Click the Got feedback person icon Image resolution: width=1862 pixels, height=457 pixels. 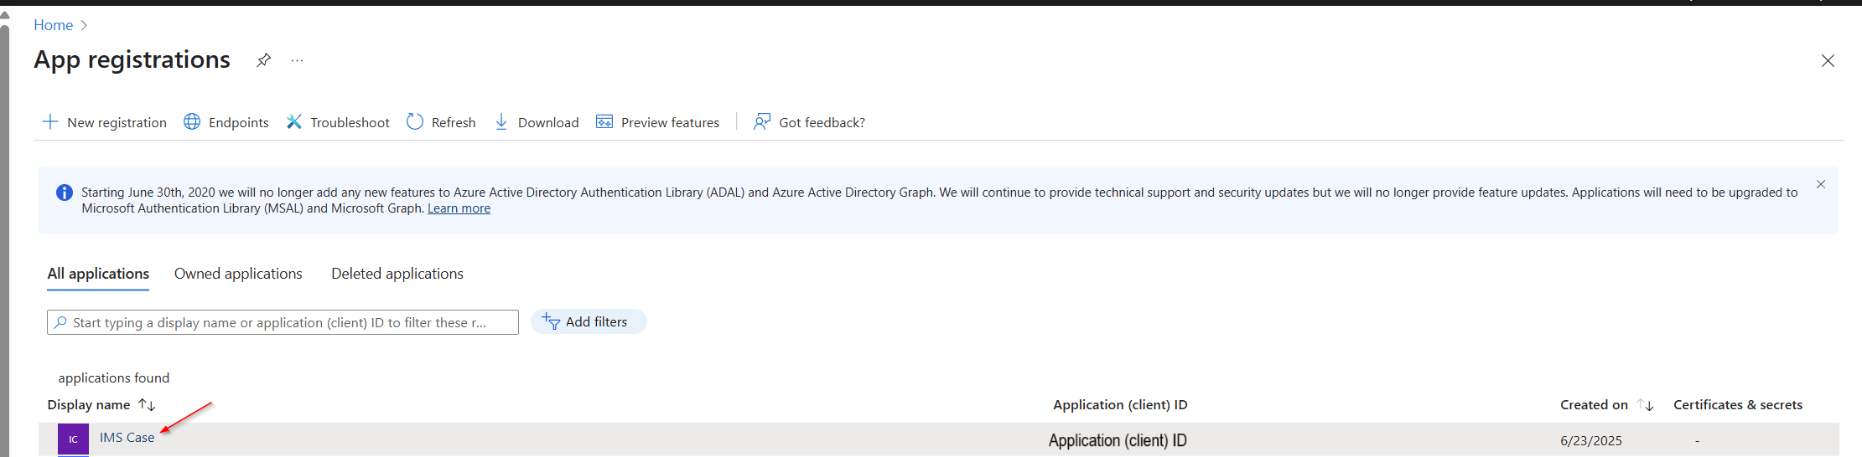pyautogui.click(x=761, y=122)
